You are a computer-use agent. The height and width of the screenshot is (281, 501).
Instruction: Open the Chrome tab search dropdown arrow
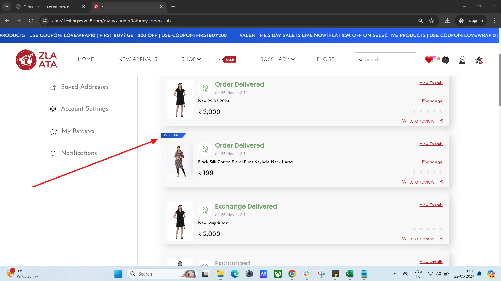(x=7, y=7)
